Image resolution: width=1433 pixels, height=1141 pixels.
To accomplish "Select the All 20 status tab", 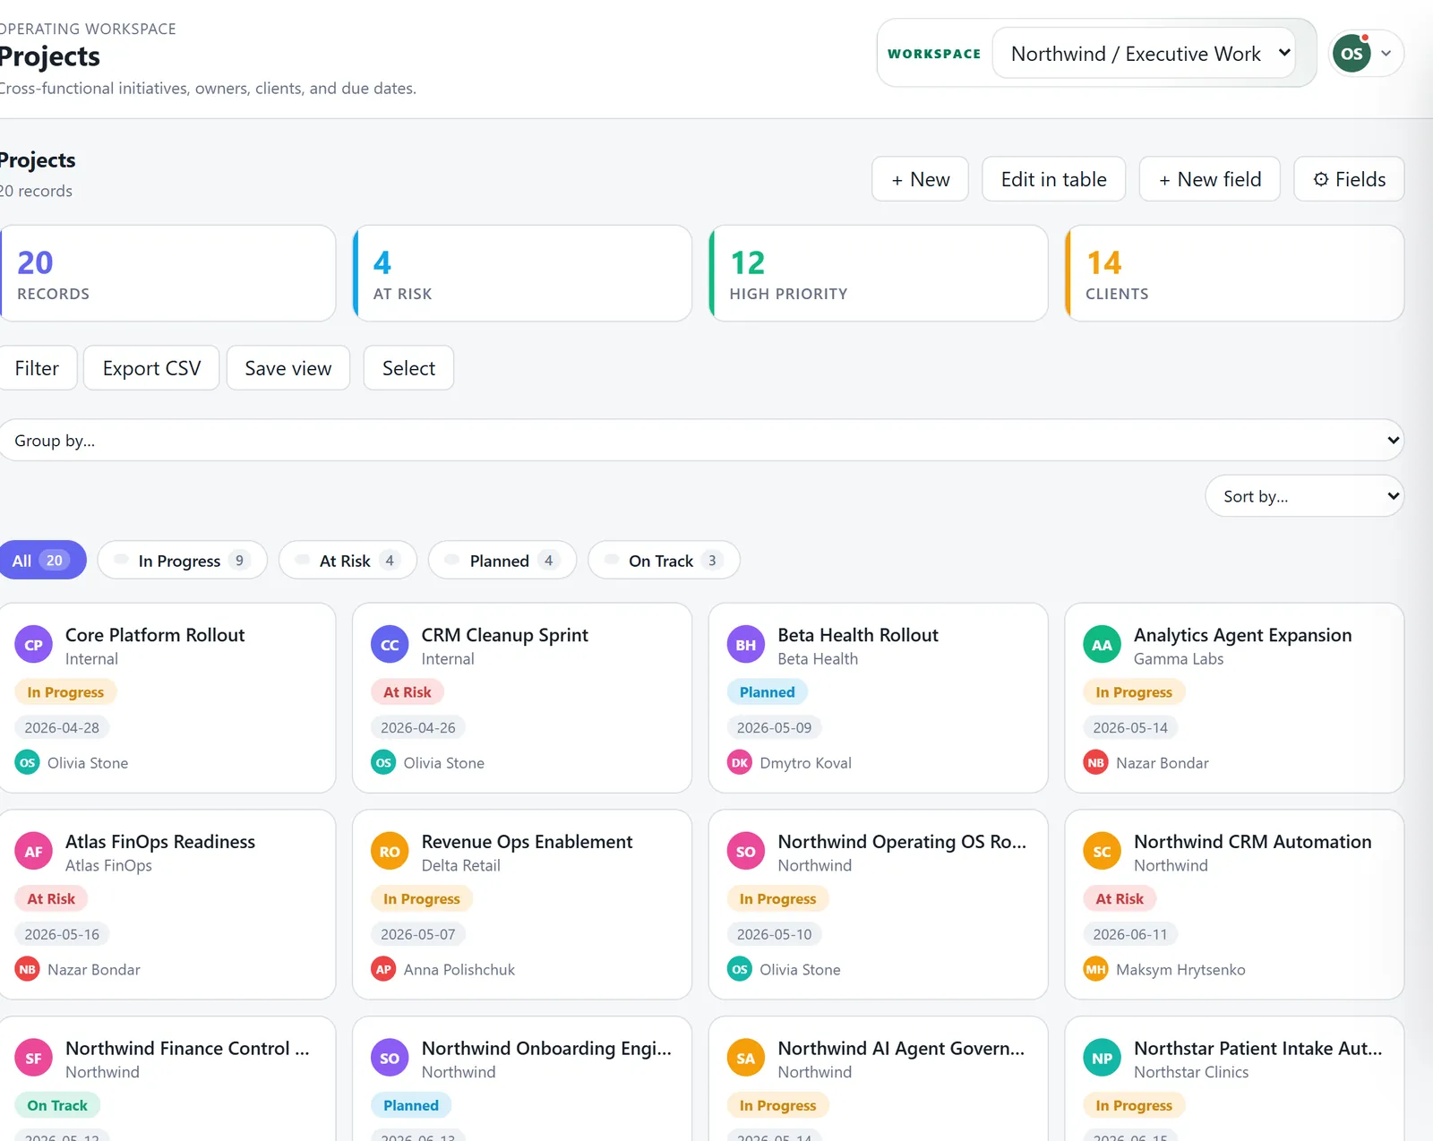I will coord(41,561).
